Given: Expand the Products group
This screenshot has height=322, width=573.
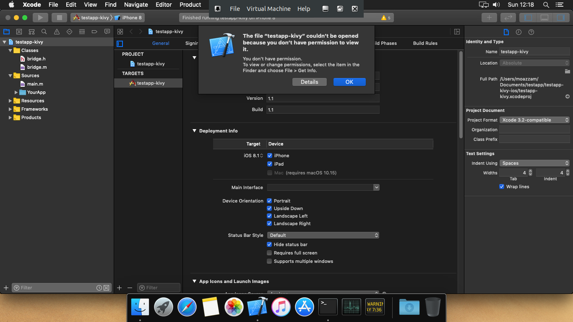Looking at the screenshot, I should (x=10, y=117).
